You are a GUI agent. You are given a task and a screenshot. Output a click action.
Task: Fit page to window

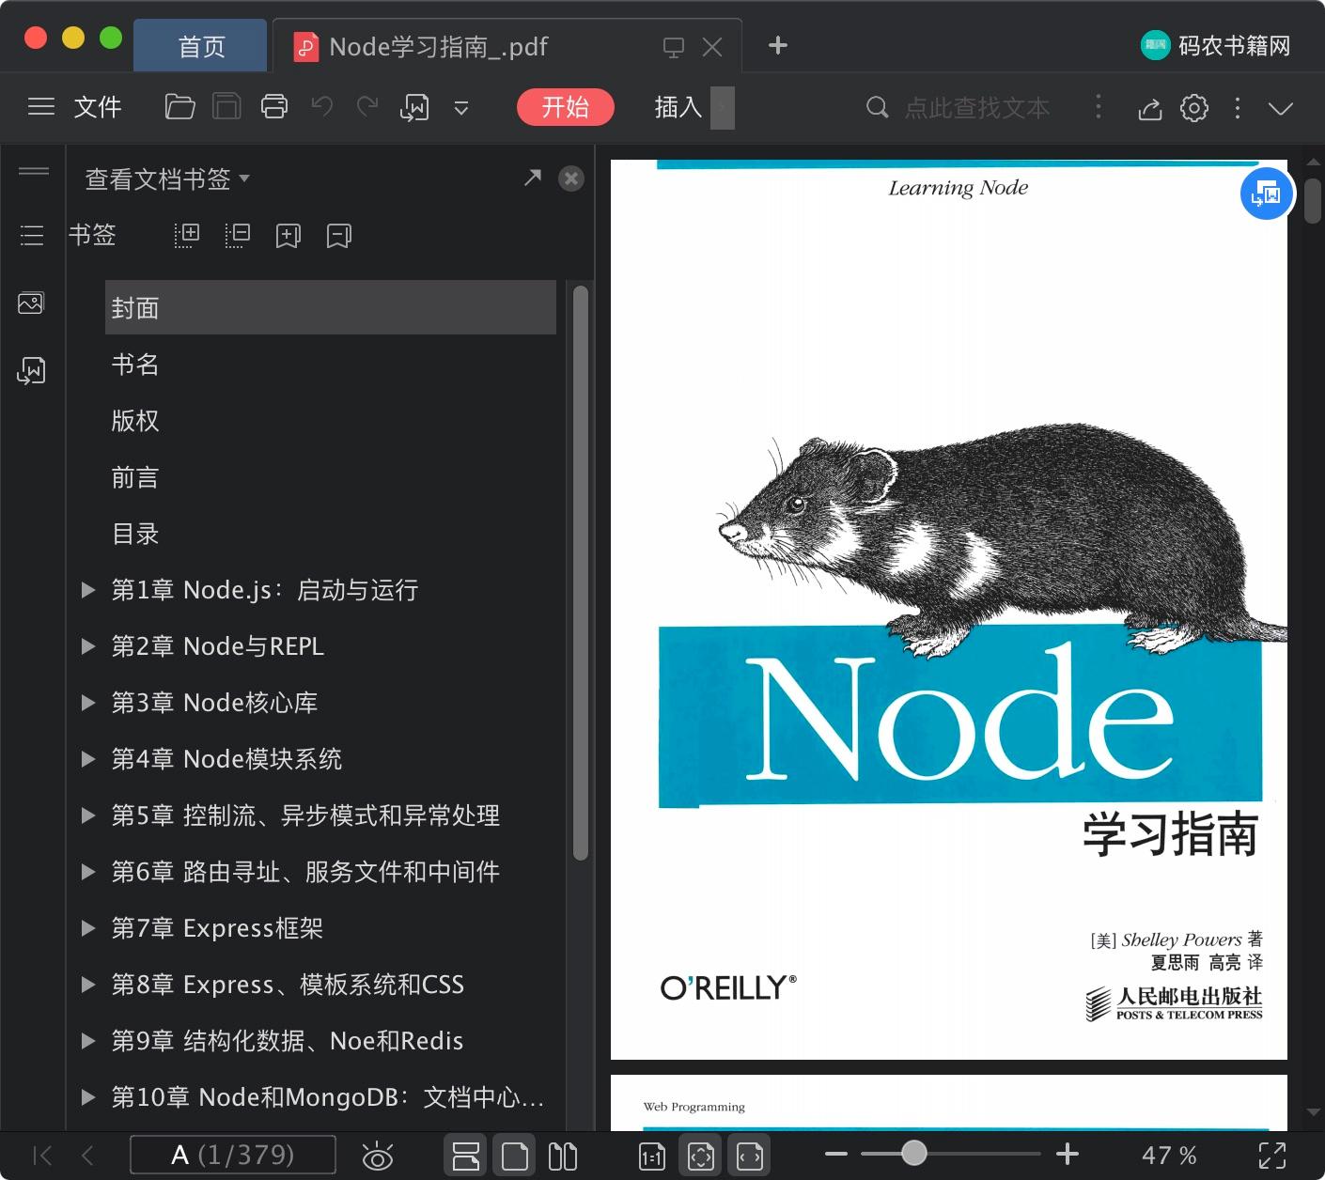click(x=701, y=1155)
